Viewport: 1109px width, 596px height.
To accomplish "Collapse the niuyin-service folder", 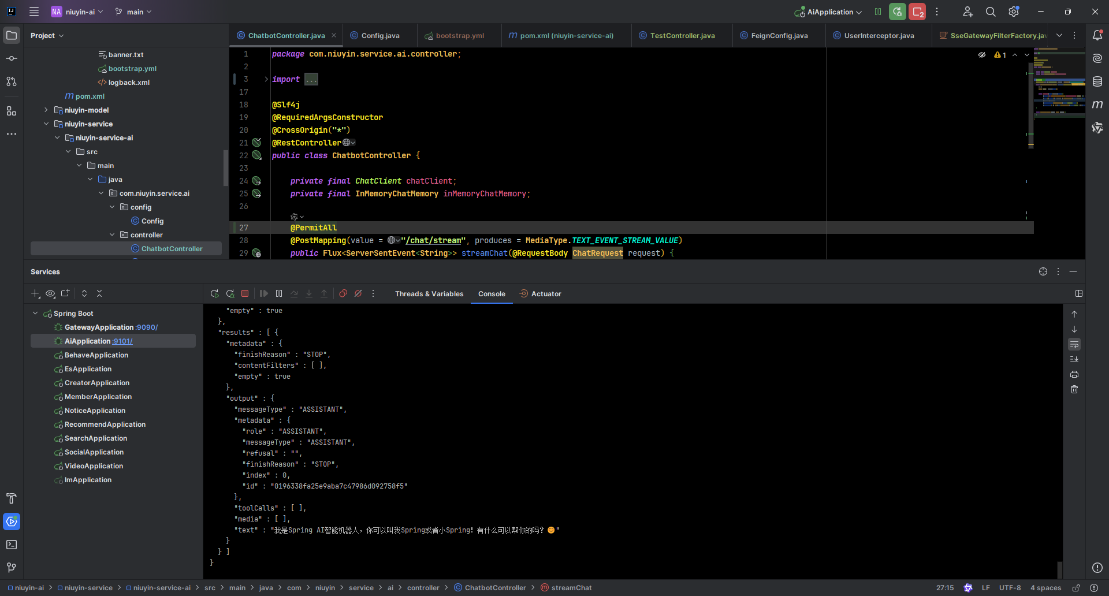I will 46,124.
